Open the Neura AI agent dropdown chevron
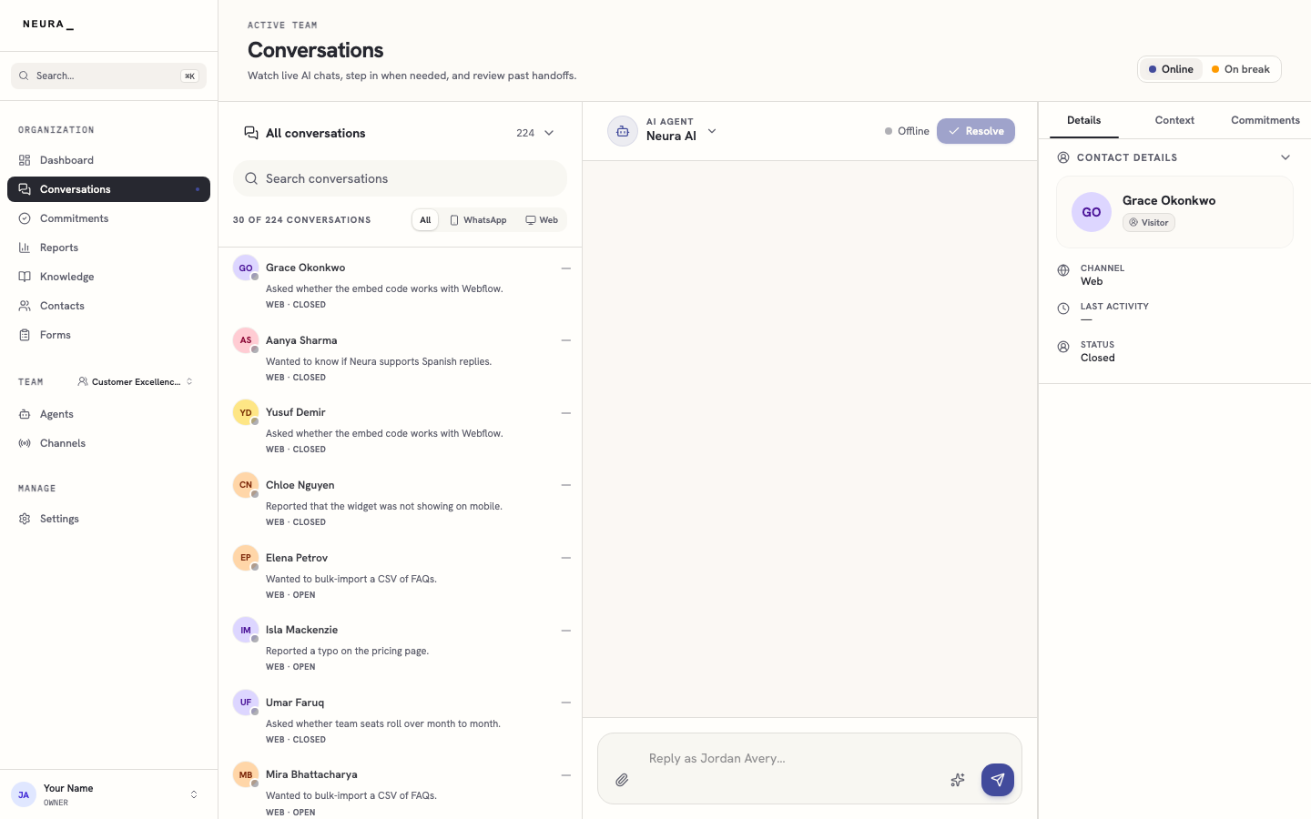The height and width of the screenshot is (819, 1311). [x=712, y=131]
